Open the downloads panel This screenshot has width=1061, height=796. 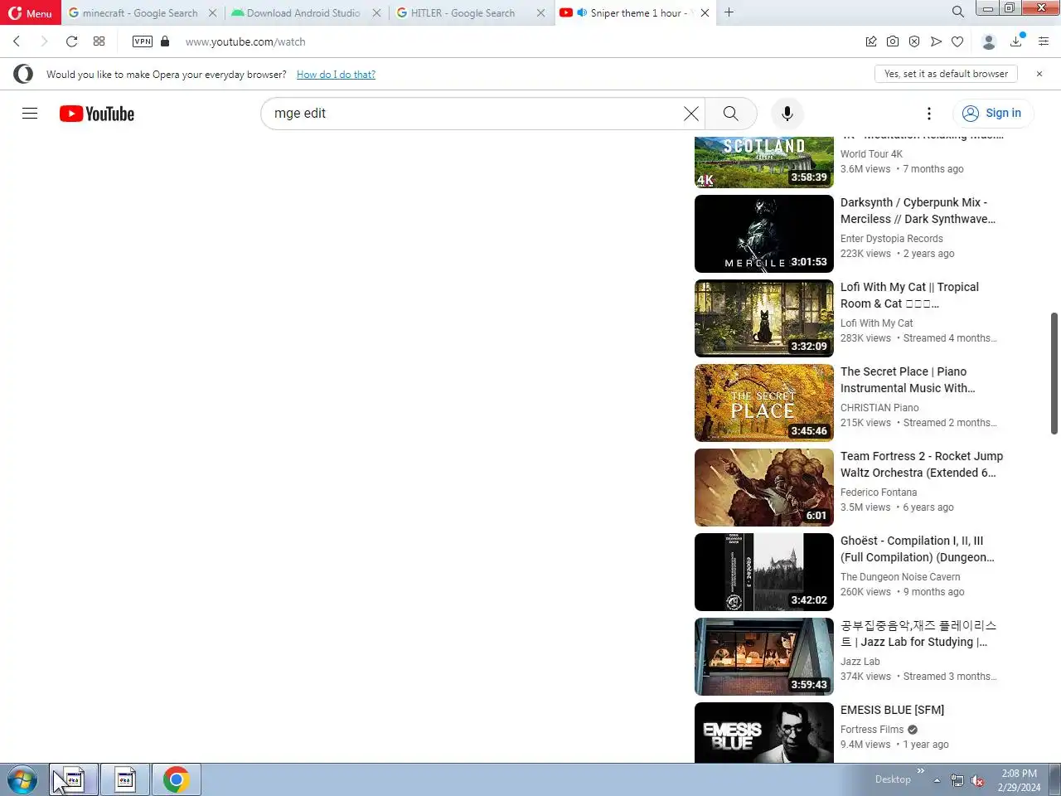coord(1016,41)
